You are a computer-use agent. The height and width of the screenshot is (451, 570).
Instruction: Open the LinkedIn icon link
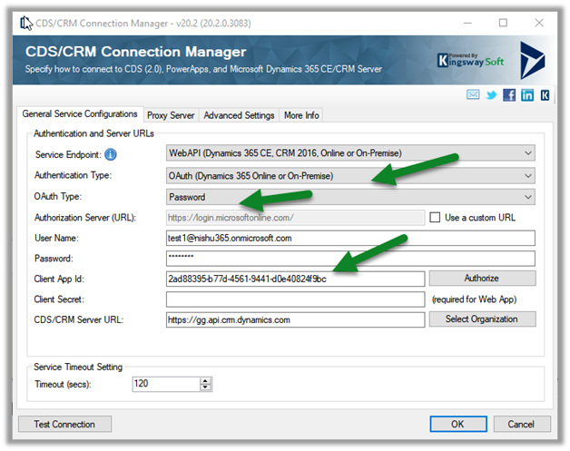[527, 94]
